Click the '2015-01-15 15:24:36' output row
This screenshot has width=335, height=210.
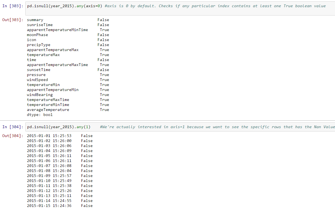tap(49, 206)
